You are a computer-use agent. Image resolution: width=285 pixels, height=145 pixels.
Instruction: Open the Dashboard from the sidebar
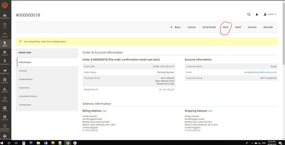click(5, 16)
